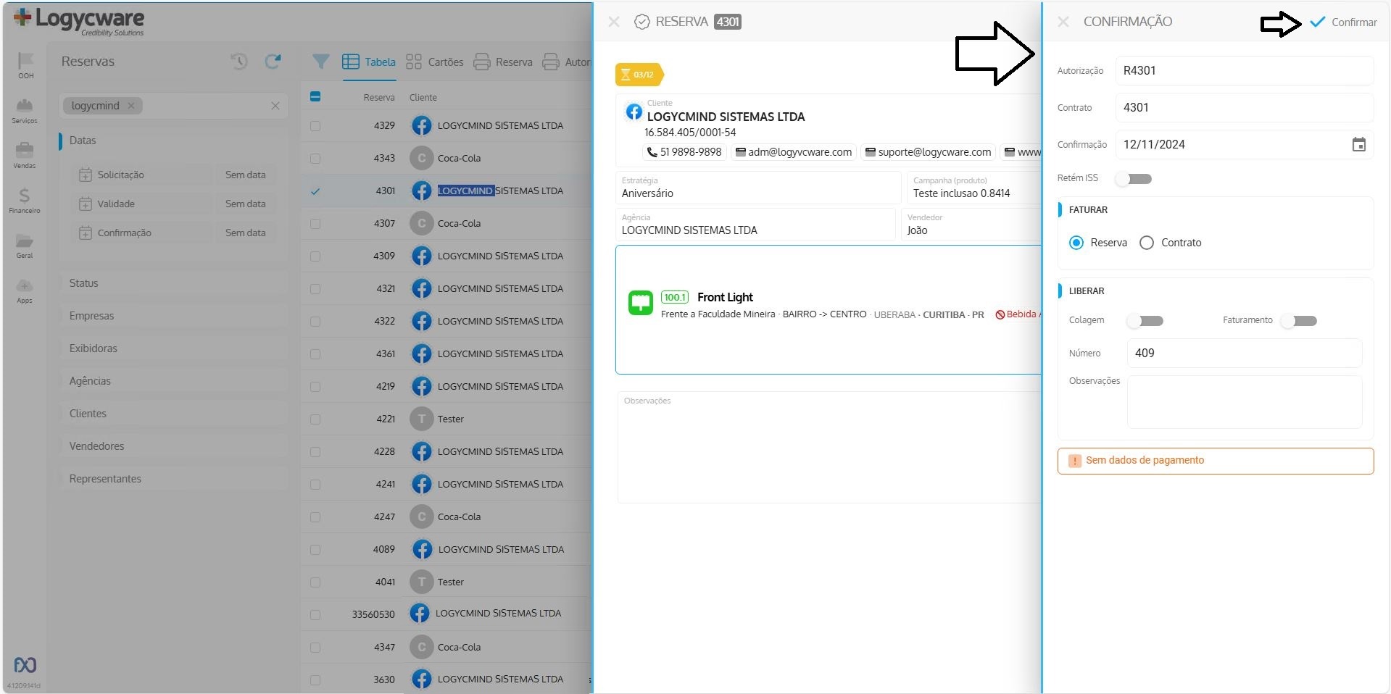Select the Reserva radio under Faturar
This screenshot has height=694, width=1391.
pyautogui.click(x=1076, y=243)
